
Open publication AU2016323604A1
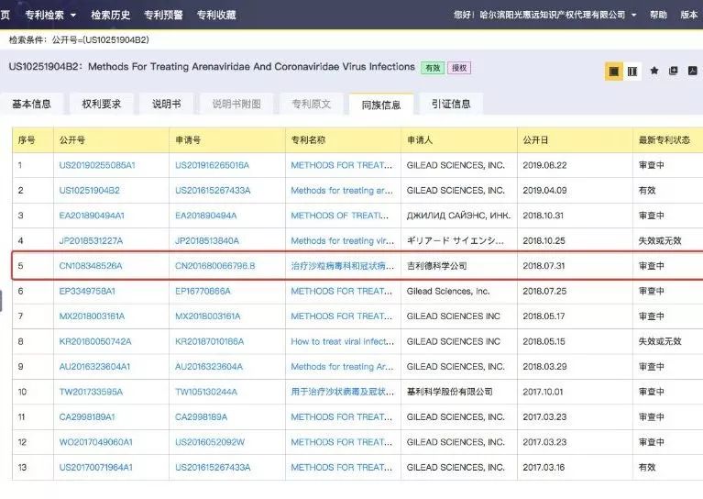click(x=94, y=367)
